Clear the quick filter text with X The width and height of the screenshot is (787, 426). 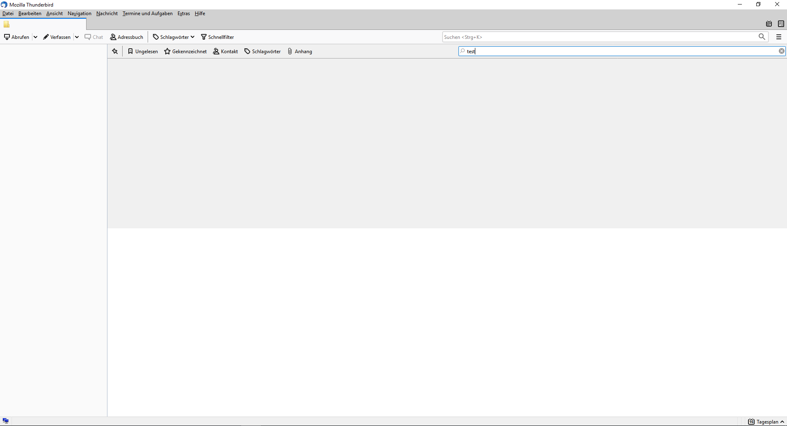click(782, 51)
